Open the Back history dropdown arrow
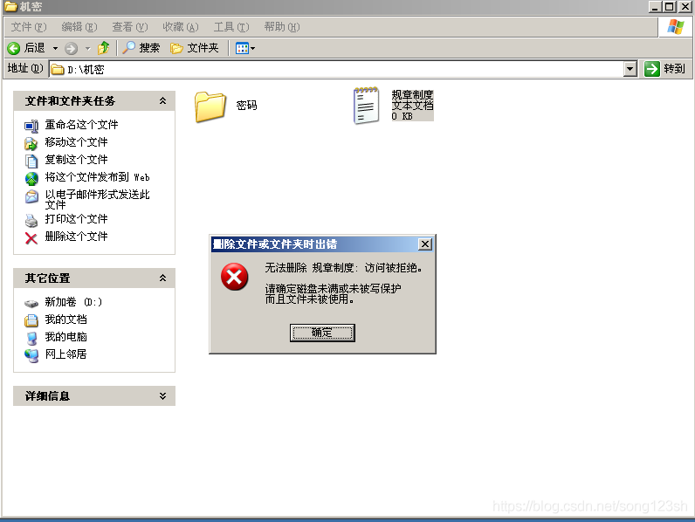The image size is (695, 522). [x=55, y=48]
